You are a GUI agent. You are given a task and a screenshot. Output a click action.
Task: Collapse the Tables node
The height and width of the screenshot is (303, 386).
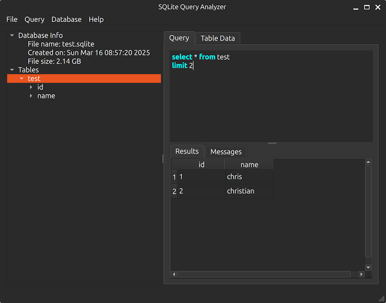12,70
